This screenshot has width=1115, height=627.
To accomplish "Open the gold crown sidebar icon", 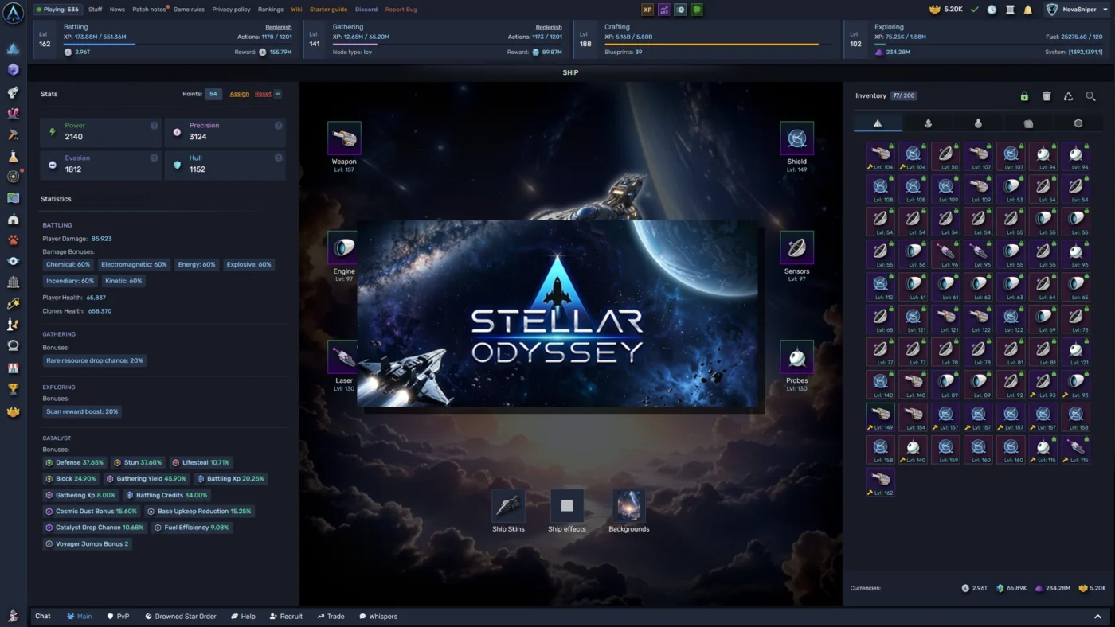I will point(13,412).
